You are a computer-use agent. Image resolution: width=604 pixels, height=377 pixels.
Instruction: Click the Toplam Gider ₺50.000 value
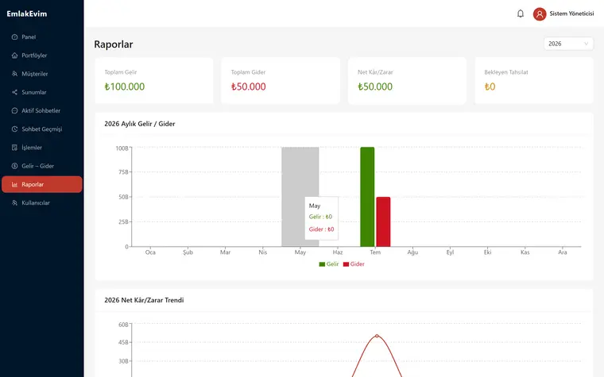(249, 87)
